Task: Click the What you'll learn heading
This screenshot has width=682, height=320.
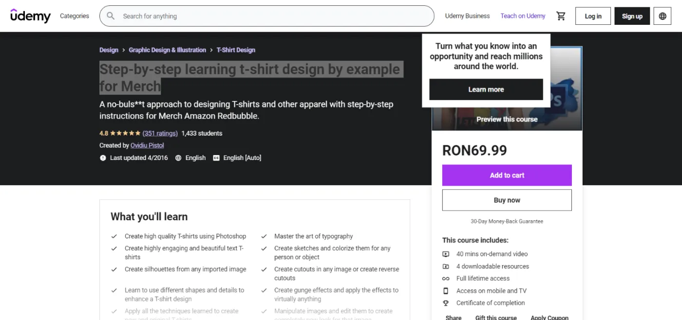Action: (x=149, y=217)
